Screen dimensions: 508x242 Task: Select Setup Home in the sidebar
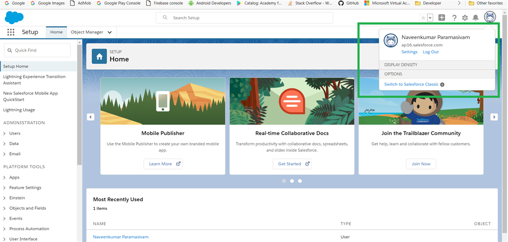click(x=39, y=66)
